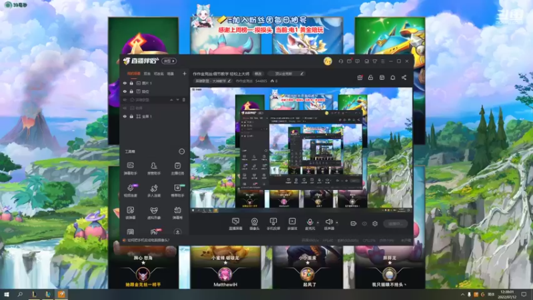Open taskbar search

click(20, 294)
